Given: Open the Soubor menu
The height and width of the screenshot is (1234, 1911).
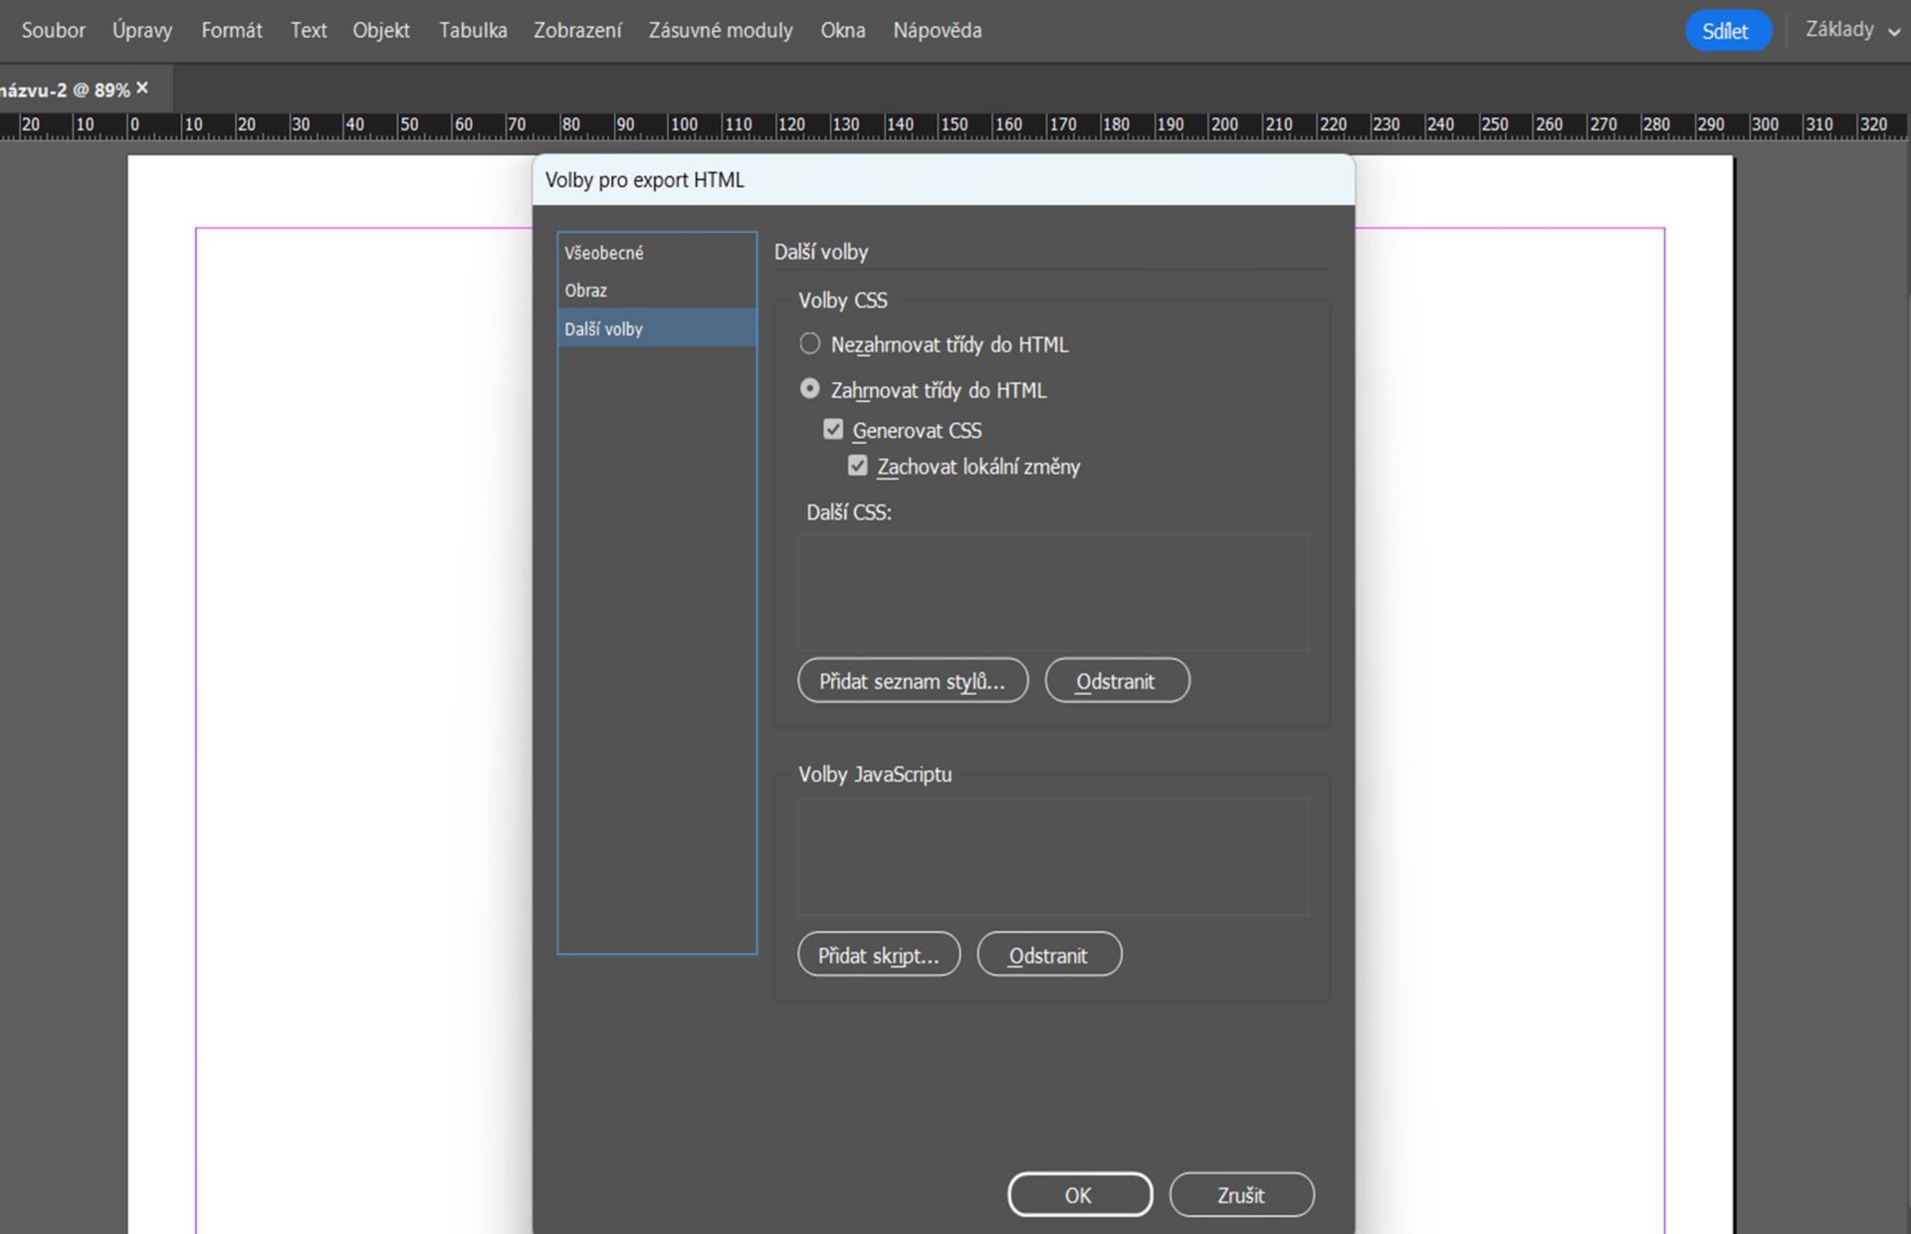Looking at the screenshot, I should 54,31.
